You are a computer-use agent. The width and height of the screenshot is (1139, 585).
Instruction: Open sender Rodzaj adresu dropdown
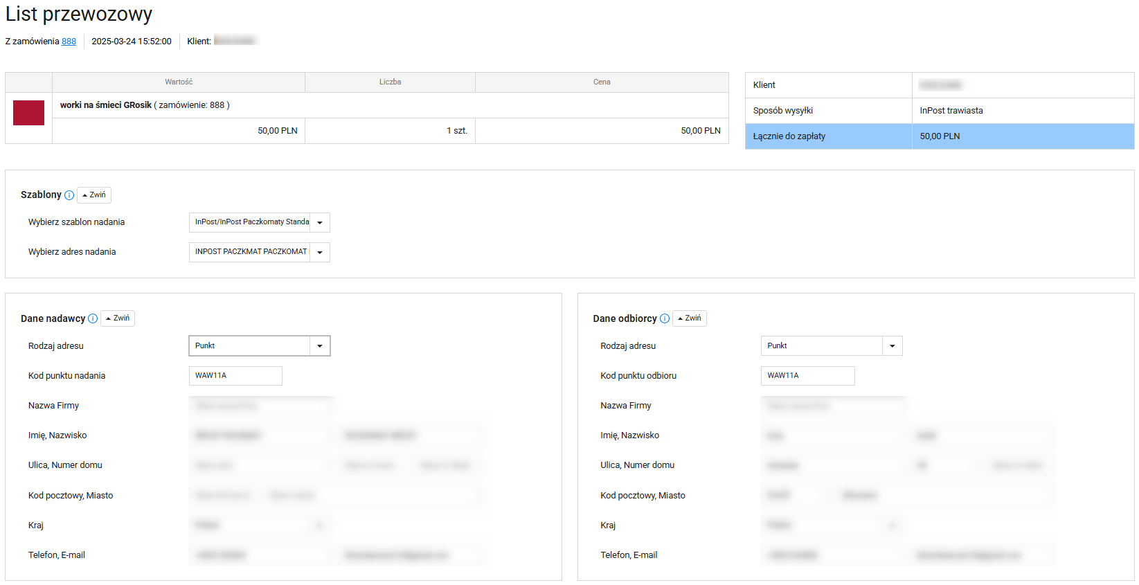click(x=259, y=346)
